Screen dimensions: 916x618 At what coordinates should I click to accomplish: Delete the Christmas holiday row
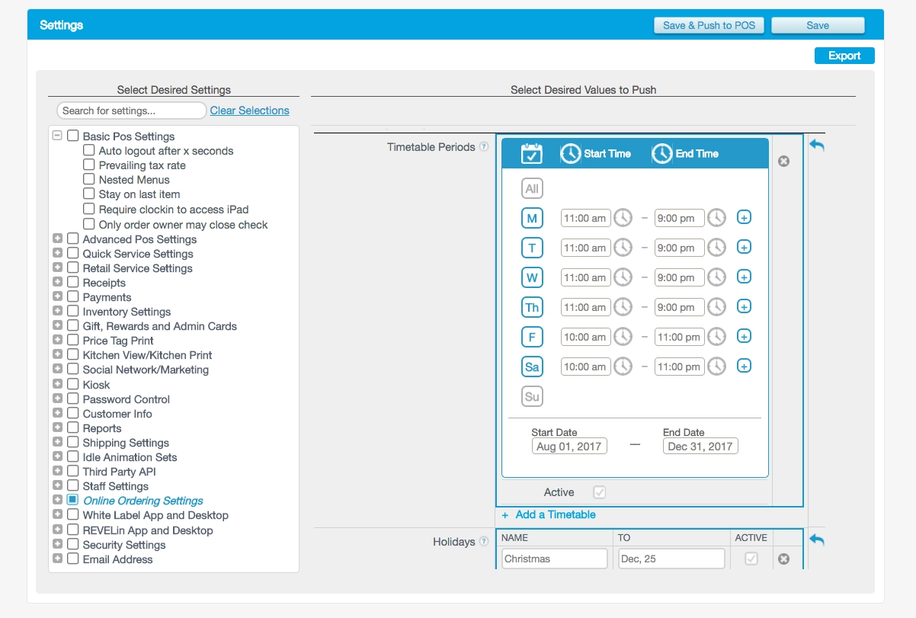pos(783,559)
